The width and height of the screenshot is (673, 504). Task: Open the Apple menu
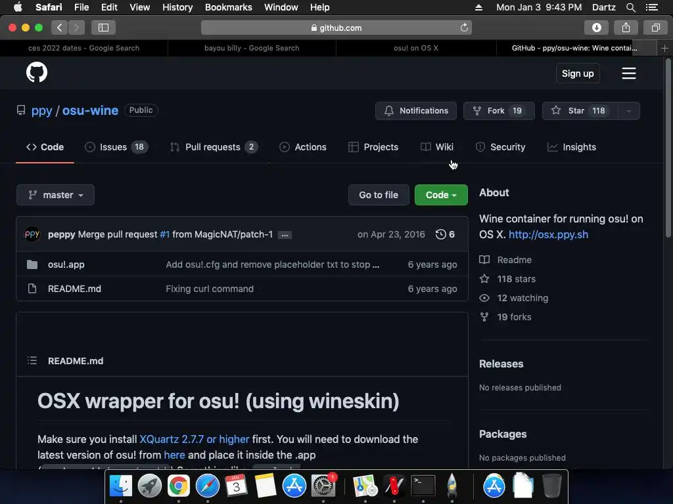[18, 7]
